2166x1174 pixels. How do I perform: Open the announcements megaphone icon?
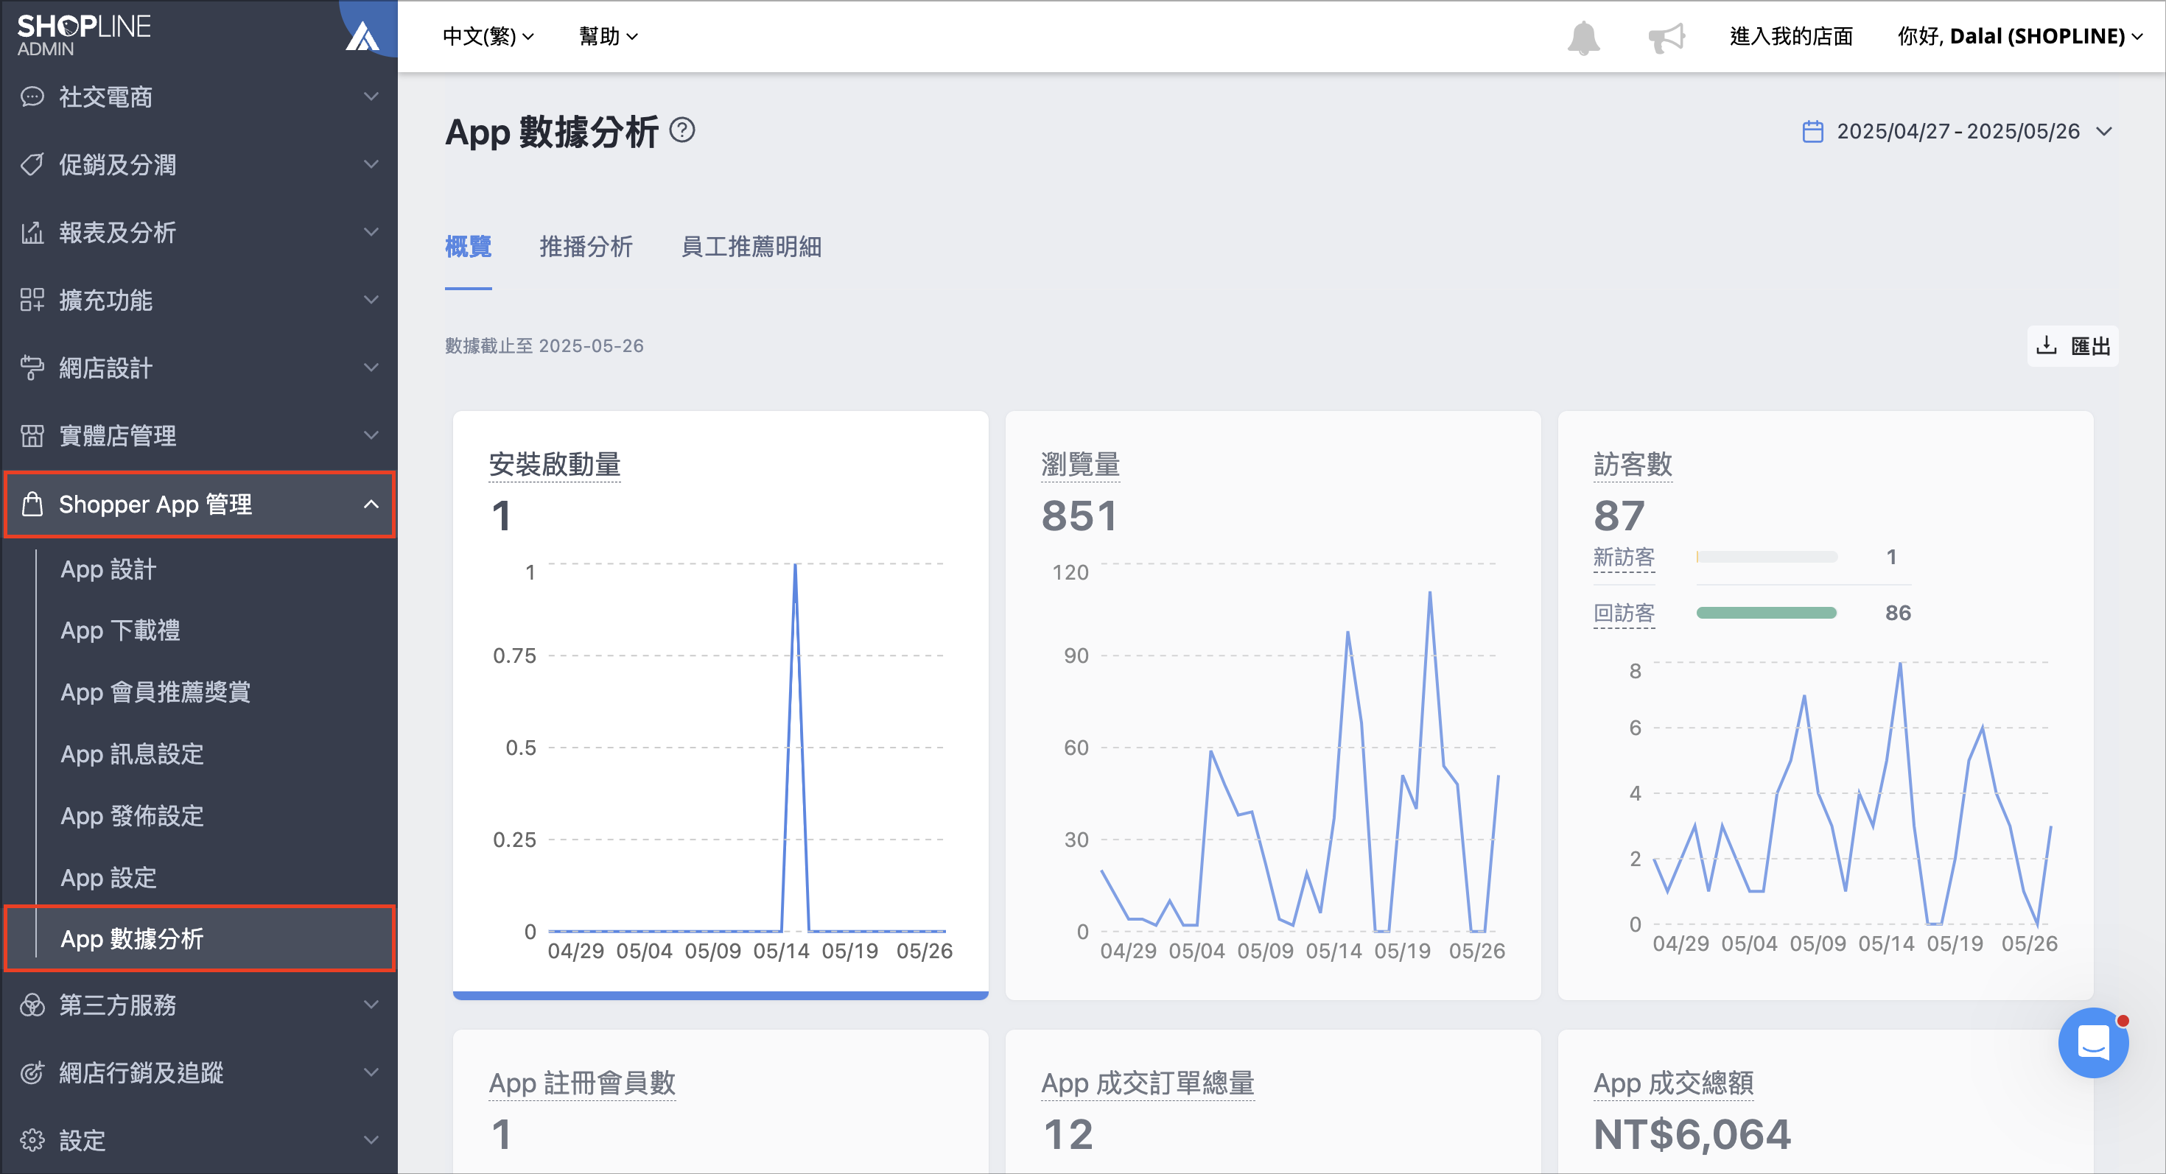pos(1666,37)
